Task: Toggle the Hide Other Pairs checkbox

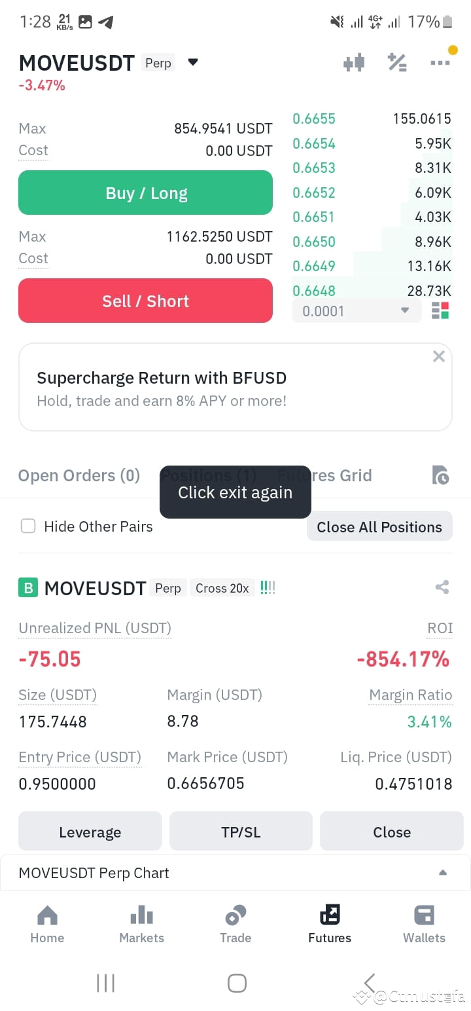Action: pos(28,526)
